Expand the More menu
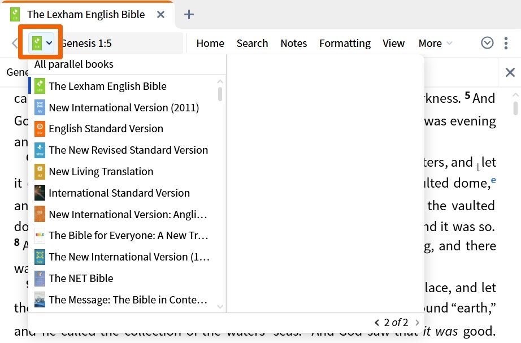The height and width of the screenshot is (343, 521). 435,43
